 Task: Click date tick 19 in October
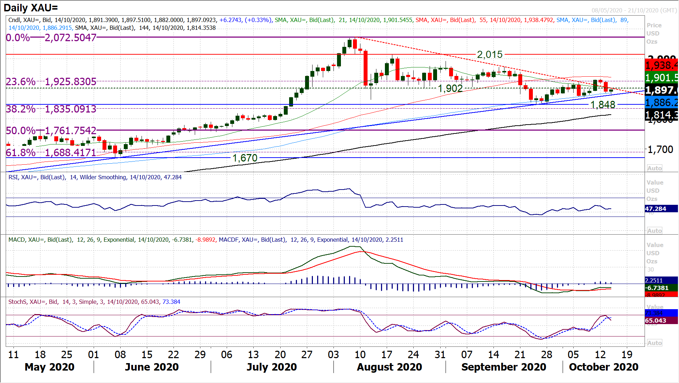(x=627, y=355)
